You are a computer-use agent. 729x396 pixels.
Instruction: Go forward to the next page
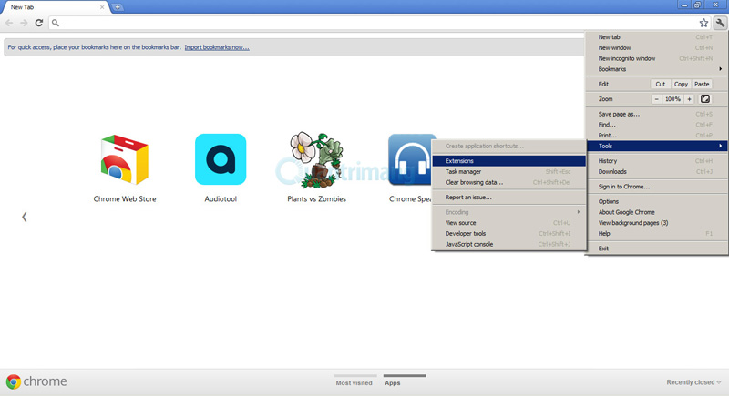point(24,23)
